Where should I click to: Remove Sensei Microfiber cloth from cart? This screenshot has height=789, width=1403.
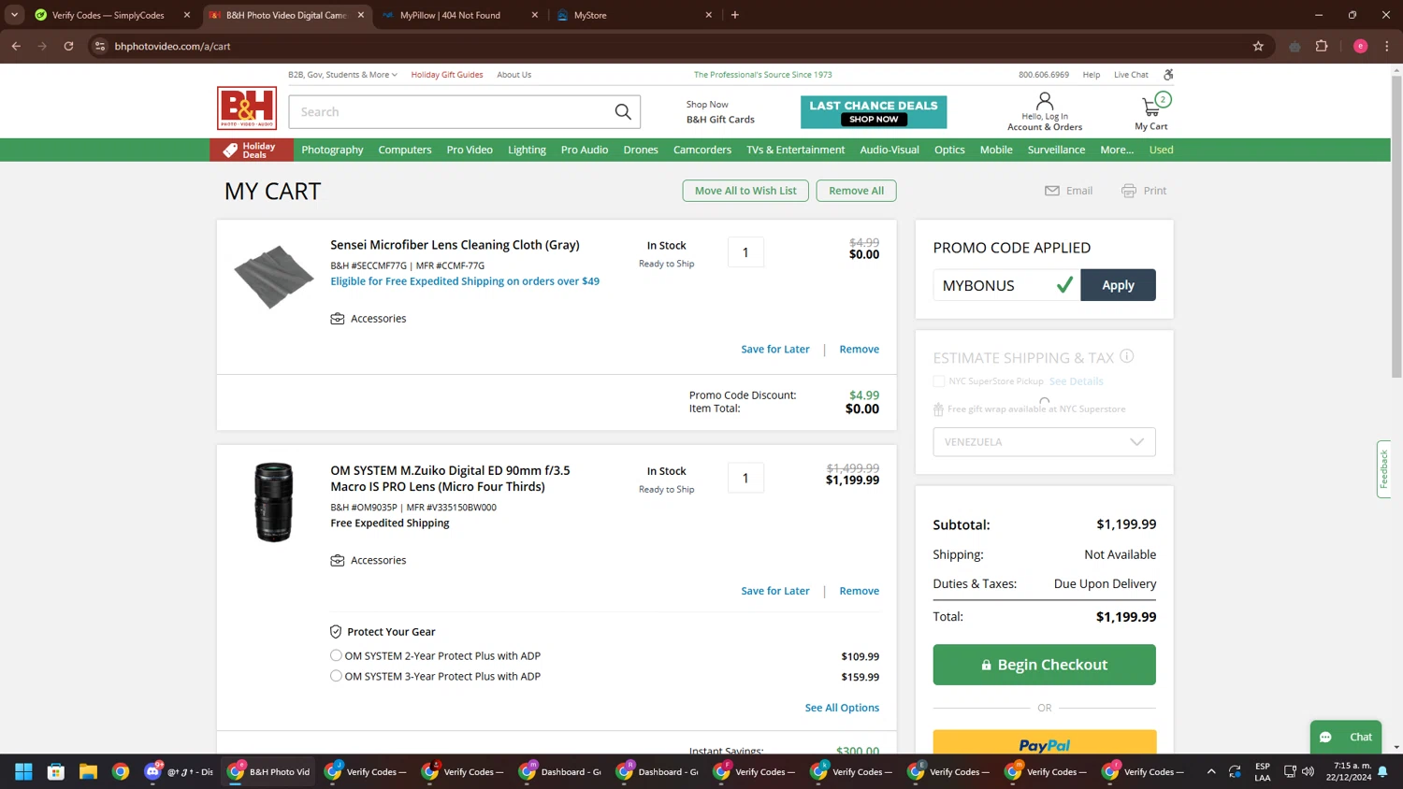[859, 350]
